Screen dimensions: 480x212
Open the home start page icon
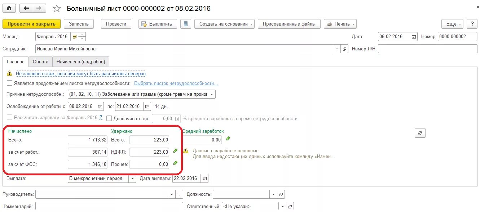[9, 8]
